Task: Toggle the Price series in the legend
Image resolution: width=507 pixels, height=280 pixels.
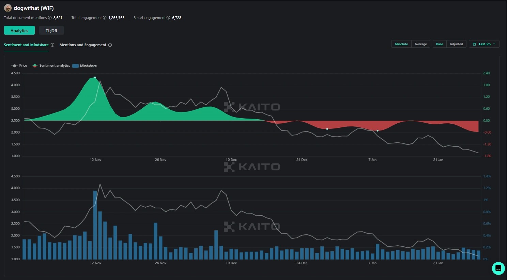Action: pos(19,66)
